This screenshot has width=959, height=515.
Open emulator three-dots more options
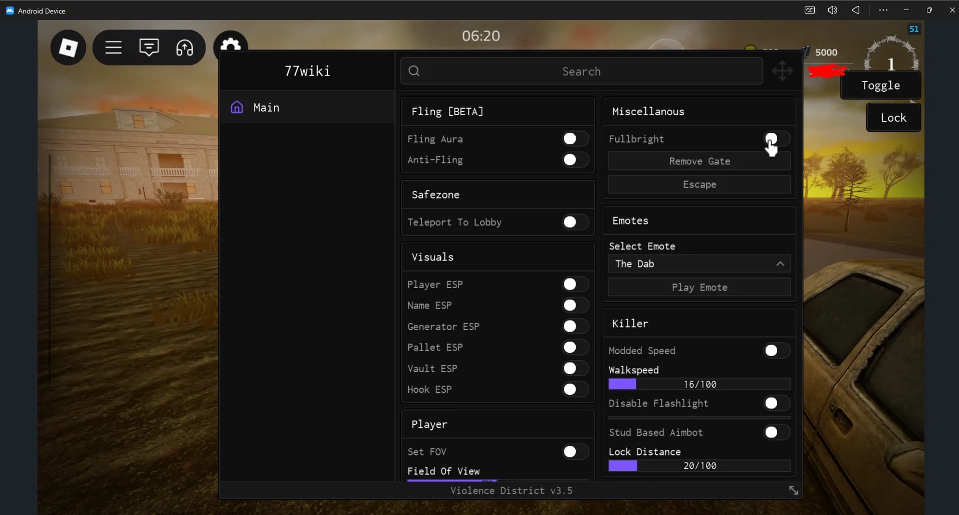883,10
